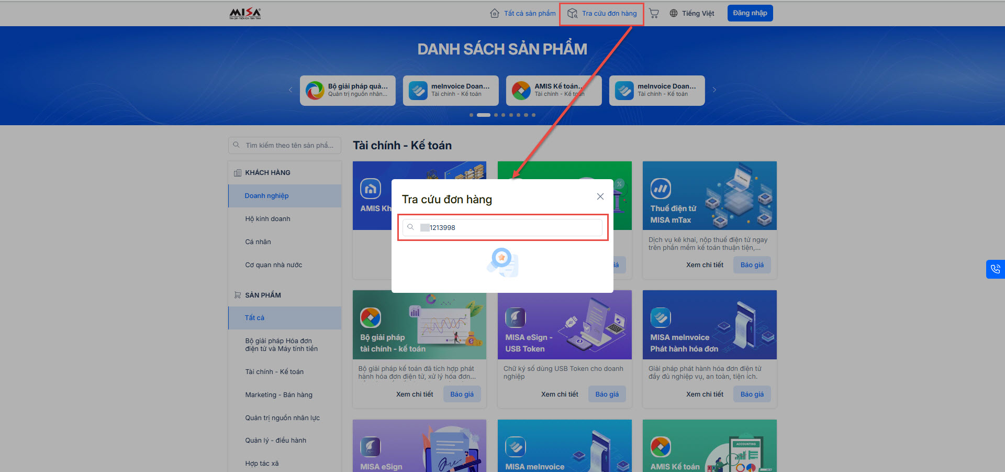Screen dimensions: 1005x472
Task: Request Báo giá for Bộ giải pháp tài chính
Action: (x=462, y=394)
